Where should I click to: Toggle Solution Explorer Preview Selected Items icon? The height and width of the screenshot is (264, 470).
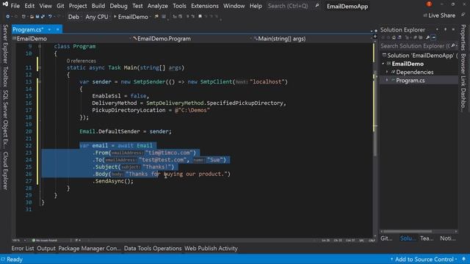coord(433,37)
